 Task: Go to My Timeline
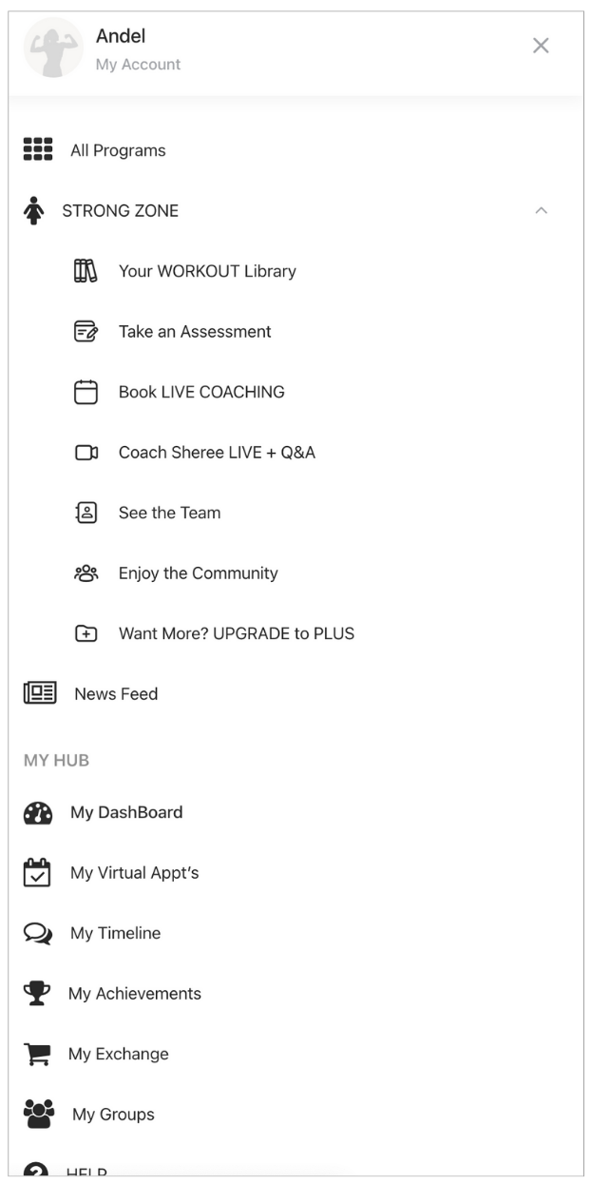coord(115,933)
